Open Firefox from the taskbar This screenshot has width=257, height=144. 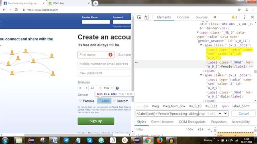tap(159, 140)
